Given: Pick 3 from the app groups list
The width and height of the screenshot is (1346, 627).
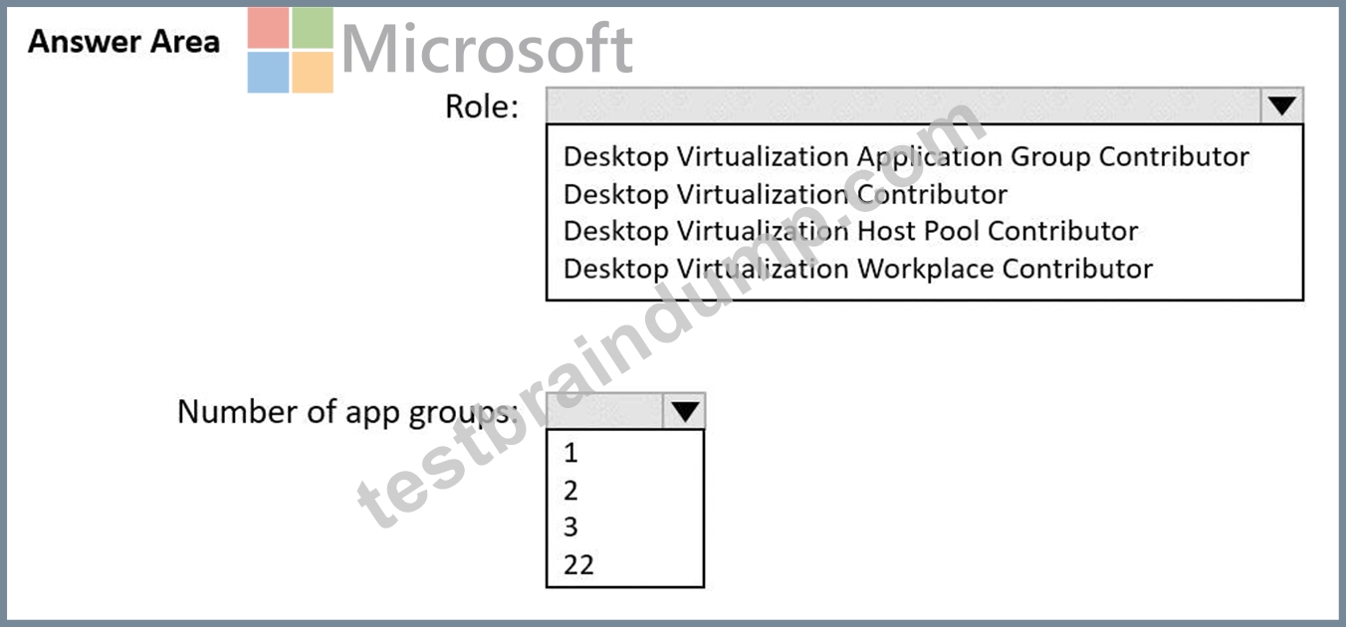Looking at the screenshot, I should coord(570,527).
